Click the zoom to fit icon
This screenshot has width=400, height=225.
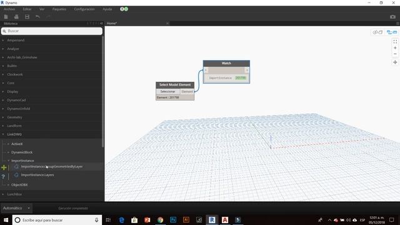[x=395, y=42]
